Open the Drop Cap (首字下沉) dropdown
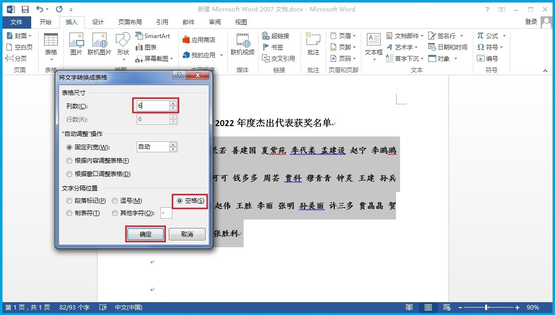Screen dimensions: 555x315 [x=405, y=58]
